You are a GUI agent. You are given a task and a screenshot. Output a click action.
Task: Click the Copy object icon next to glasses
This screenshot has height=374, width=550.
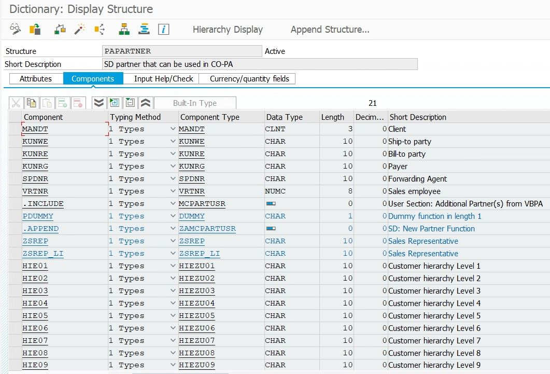[35, 30]
